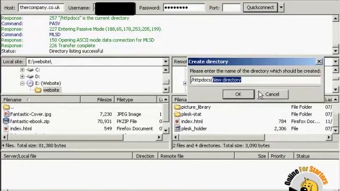Select the website folder in local tree
Screen dimensions: 340x191
pyautogui.click(x=51, y=90)
